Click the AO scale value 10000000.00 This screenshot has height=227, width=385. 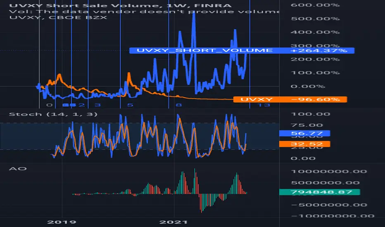tap(329, 171)
